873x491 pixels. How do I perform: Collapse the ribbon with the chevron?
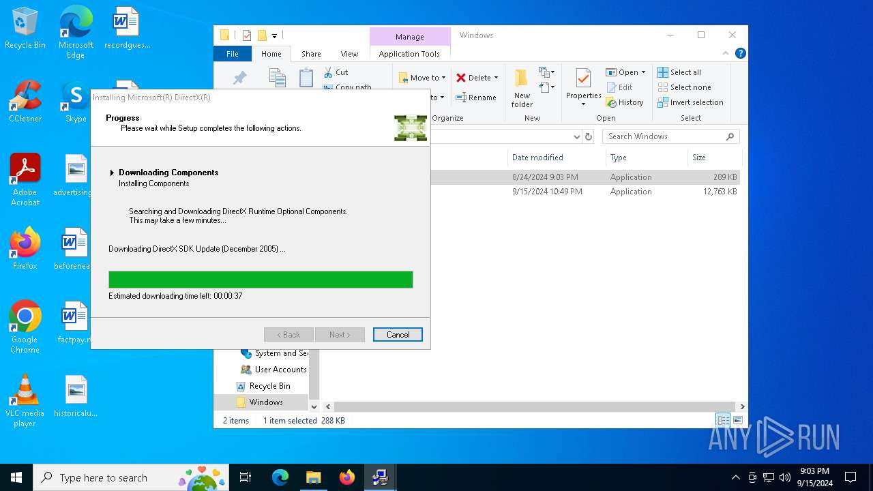726,53
